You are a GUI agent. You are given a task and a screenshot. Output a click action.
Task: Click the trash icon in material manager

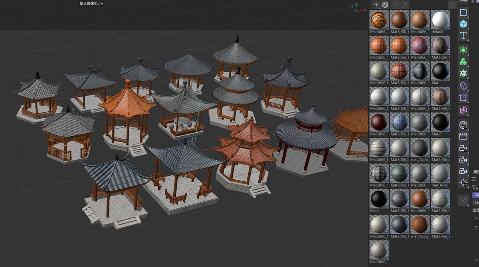[452, 5]
